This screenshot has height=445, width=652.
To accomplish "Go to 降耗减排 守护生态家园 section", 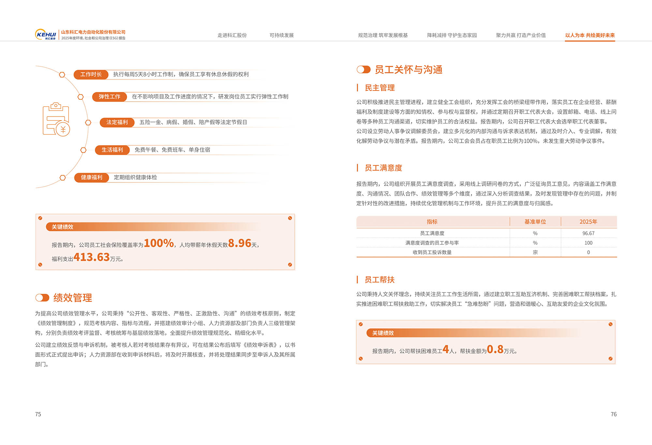I will tap(452, 35).
